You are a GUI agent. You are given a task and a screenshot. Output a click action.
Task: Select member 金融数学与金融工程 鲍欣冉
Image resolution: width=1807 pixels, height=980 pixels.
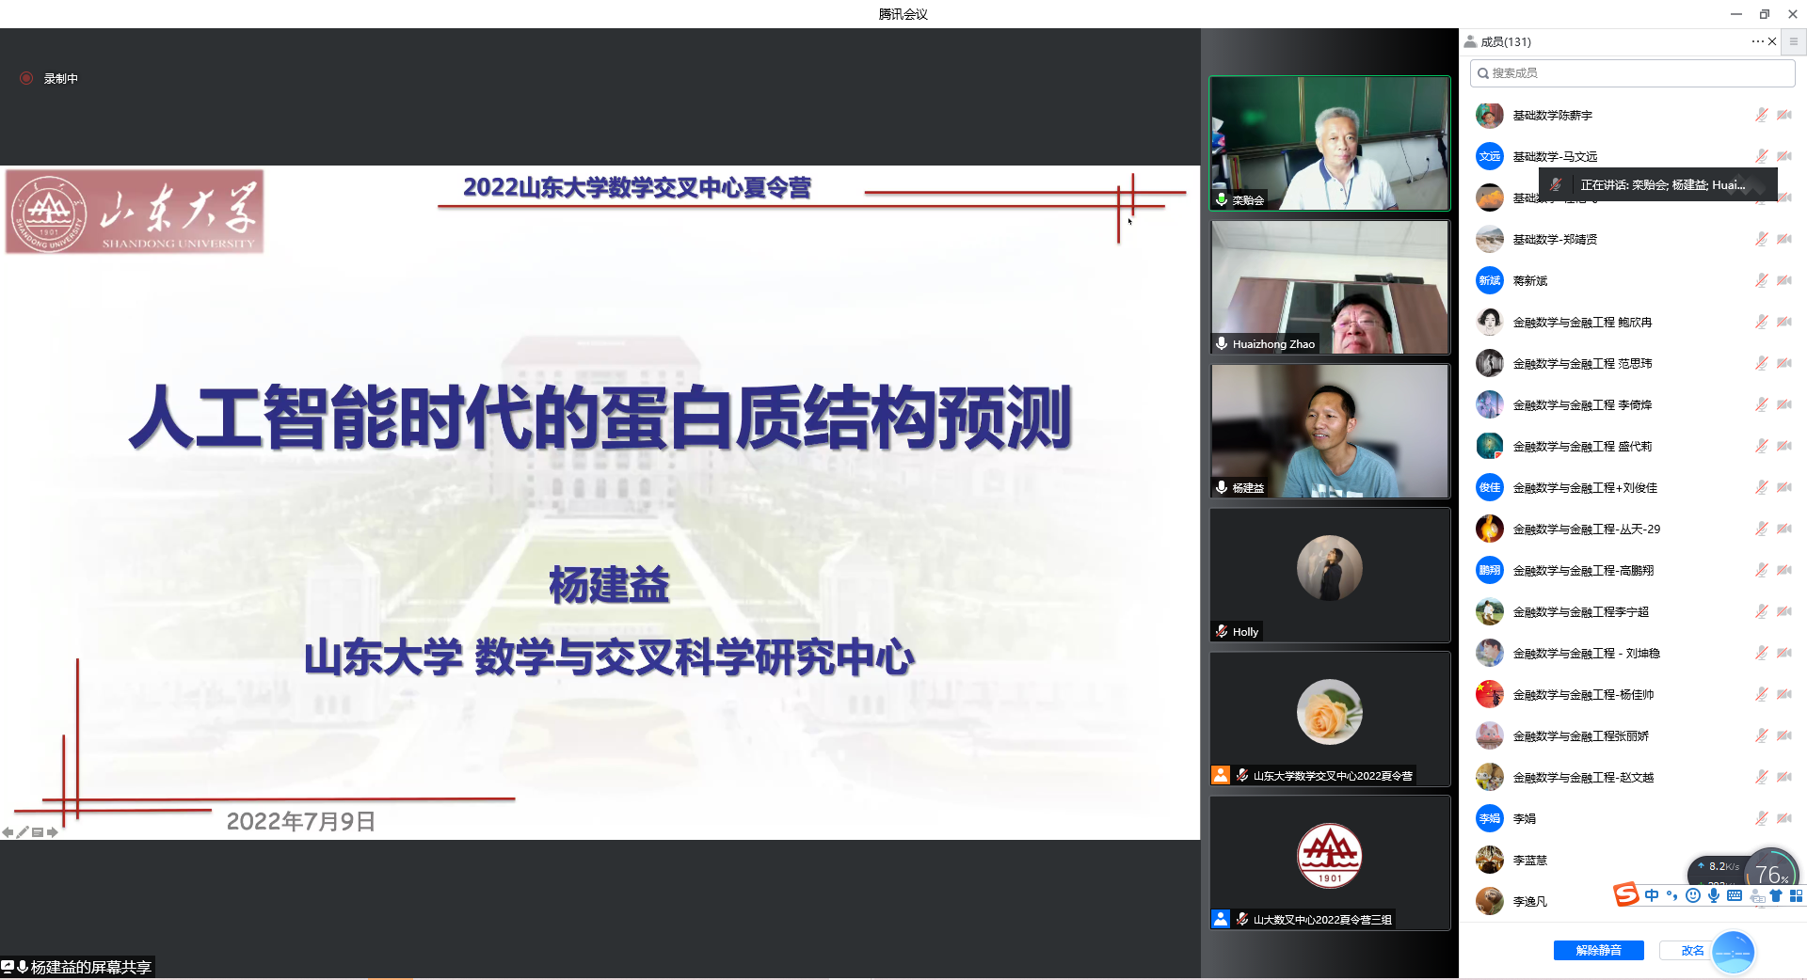1581,322
